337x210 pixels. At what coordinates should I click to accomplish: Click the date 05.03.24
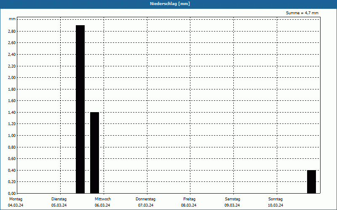point(59,205)
